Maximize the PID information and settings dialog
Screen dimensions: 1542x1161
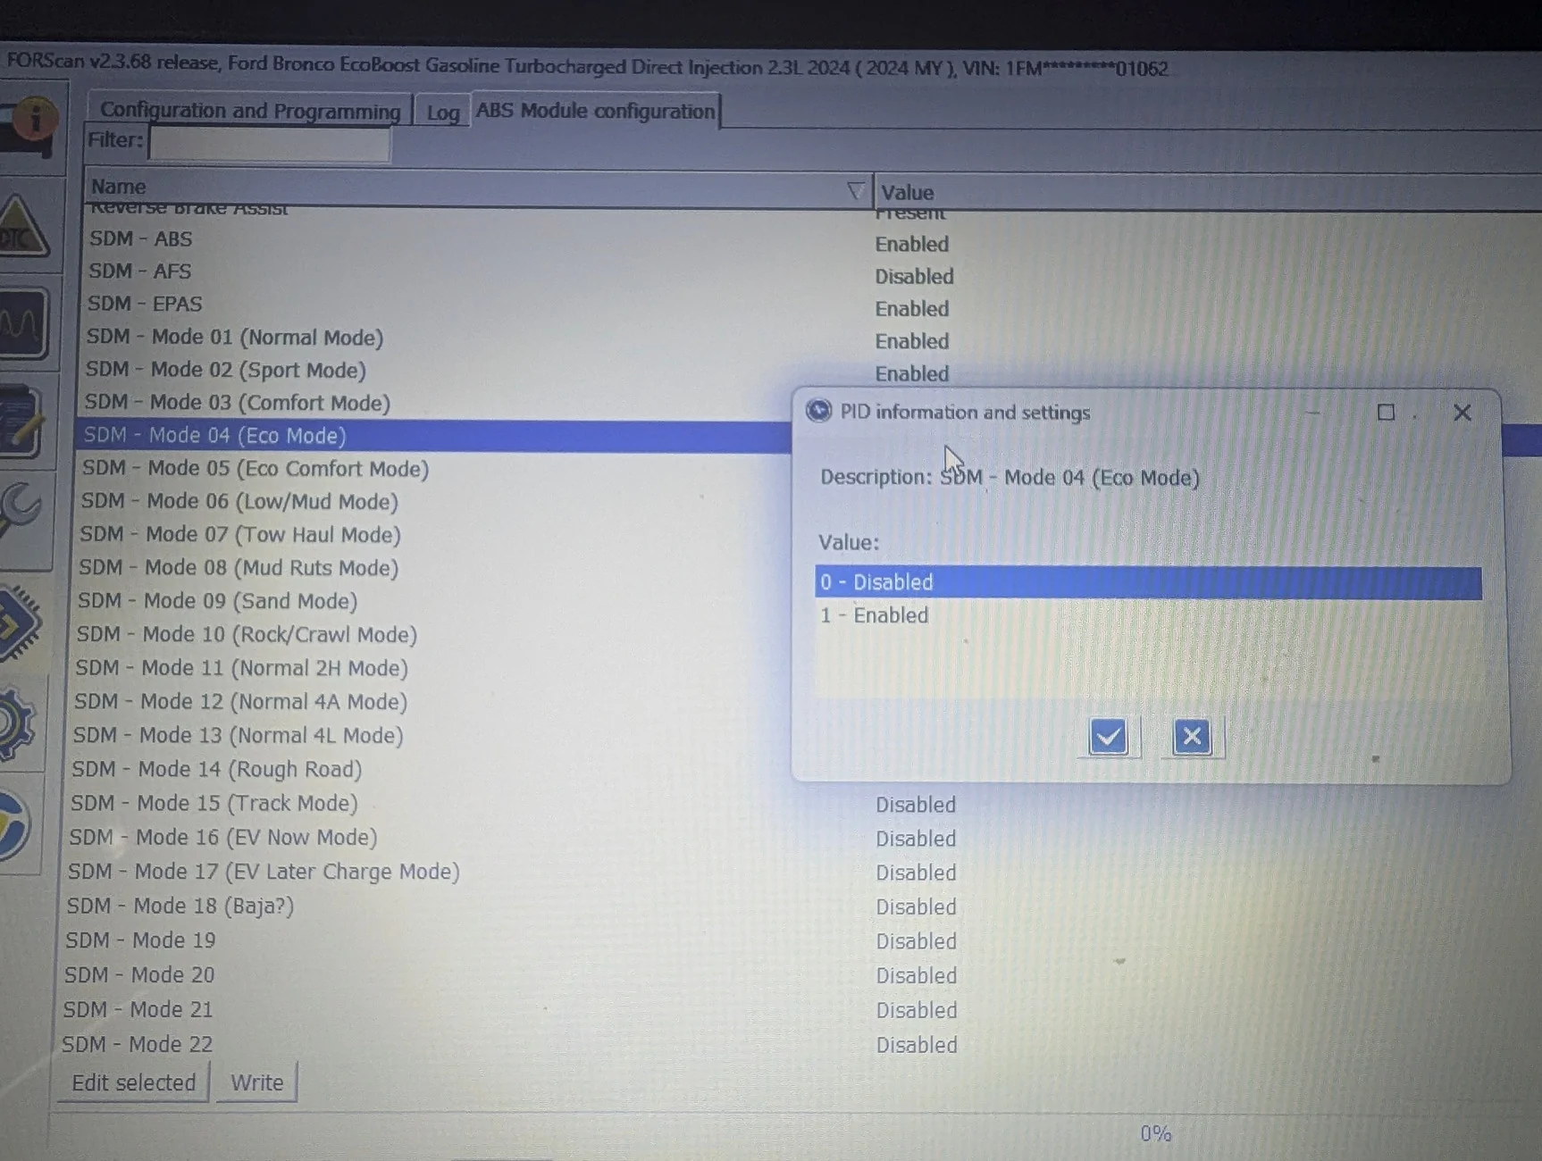point(1386,413)
